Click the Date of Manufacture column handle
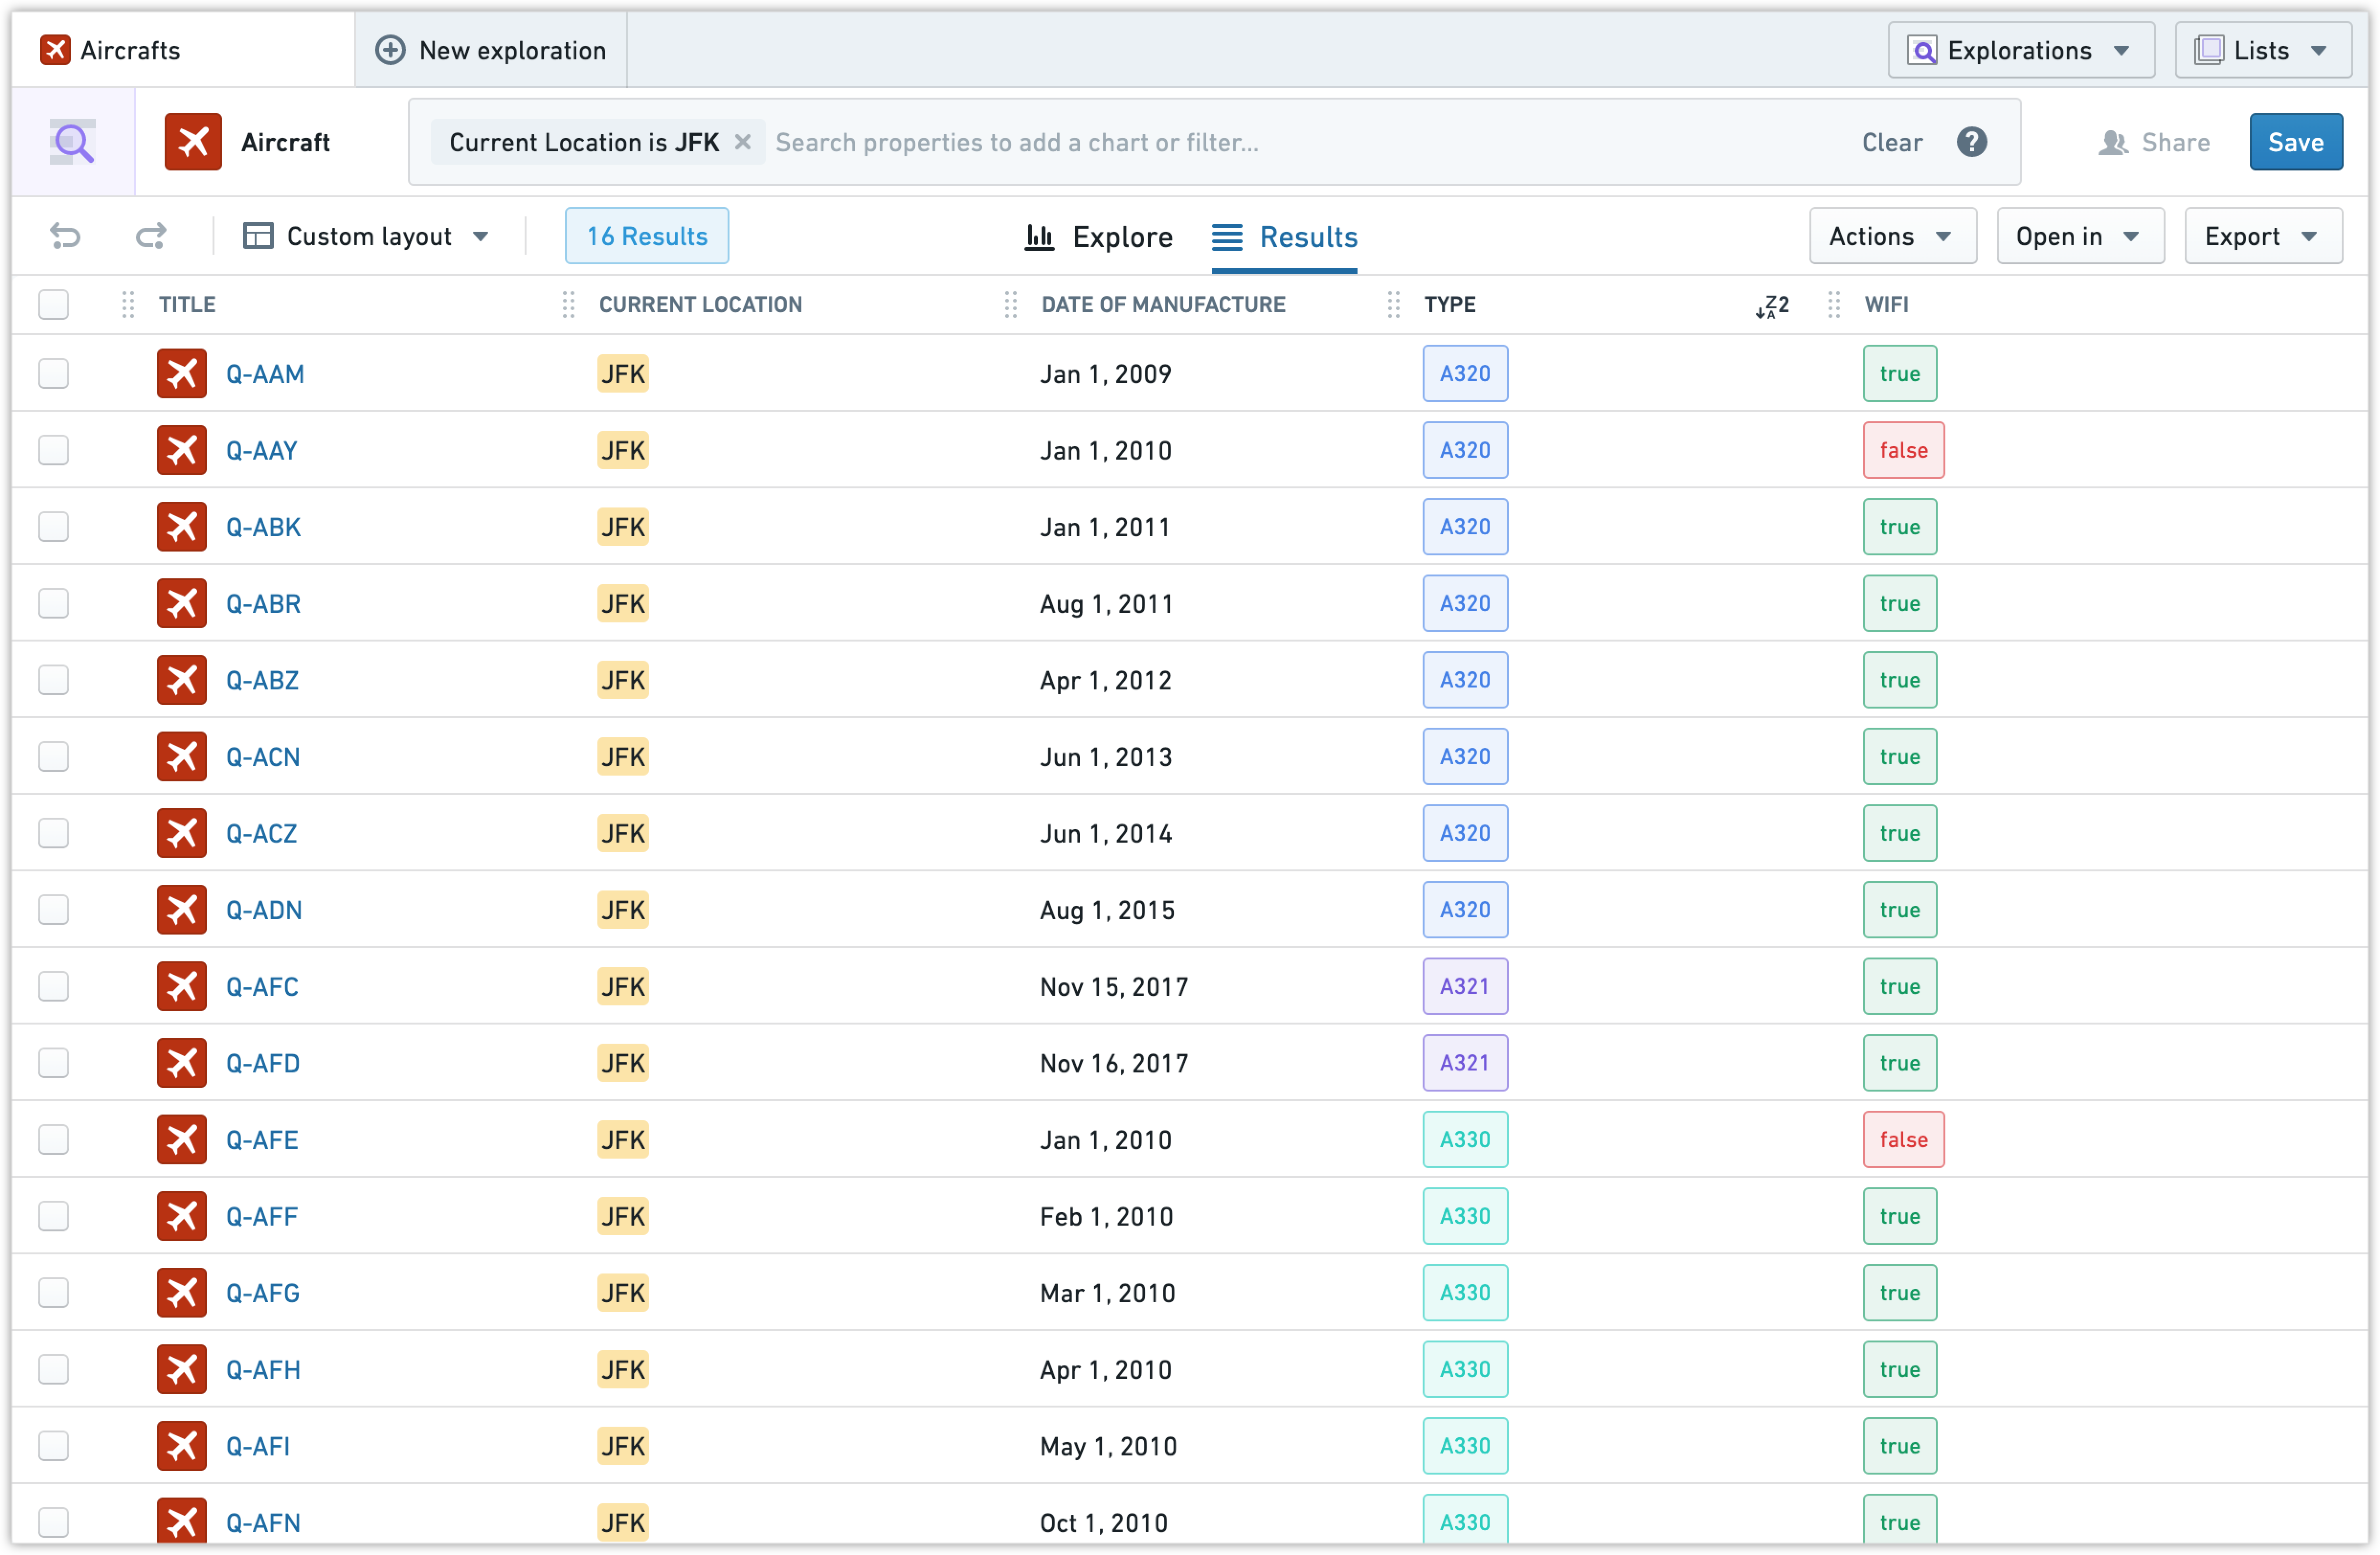This screenshot has height=1555, width=2380. (1011, 305)
